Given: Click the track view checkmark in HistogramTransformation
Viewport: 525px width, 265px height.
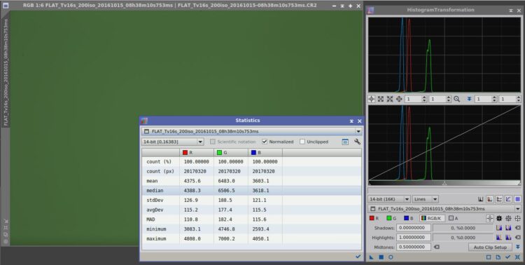Looking at the screenshot, I should [508, 257].
